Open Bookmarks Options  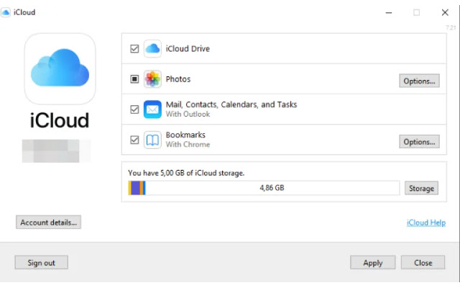[x=419, y=142]
